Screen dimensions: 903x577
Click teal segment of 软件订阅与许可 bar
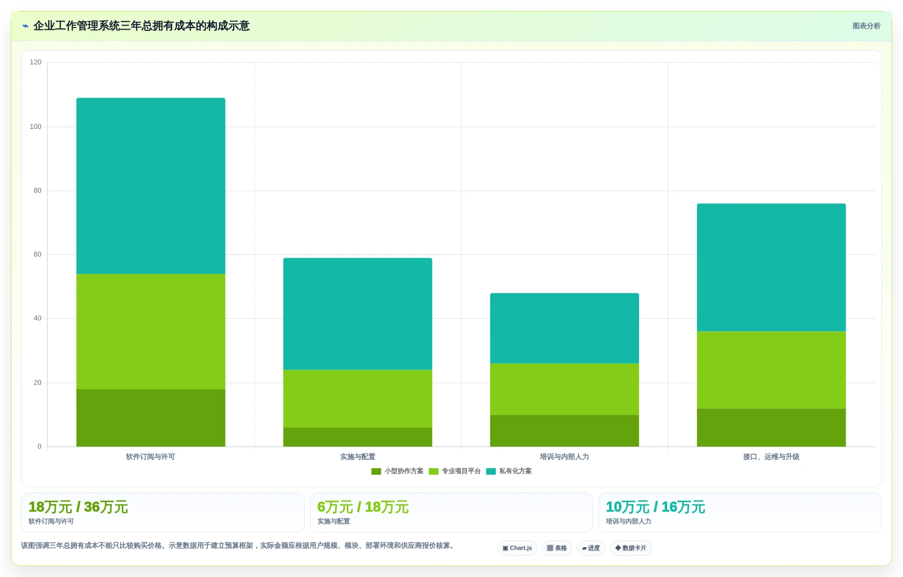coord(151,186)
